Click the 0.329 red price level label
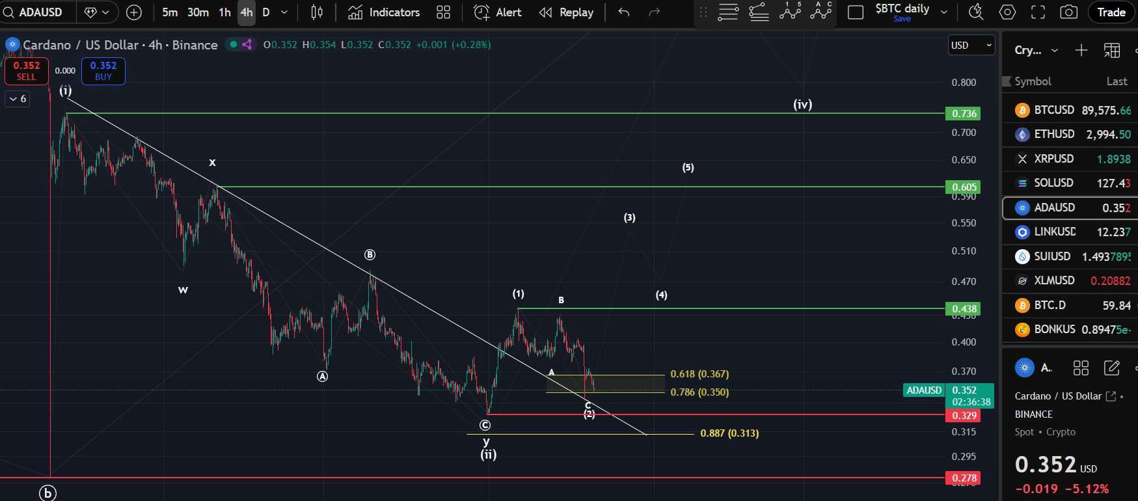Viewport: 1138px width, 501px height. (963, 415)
